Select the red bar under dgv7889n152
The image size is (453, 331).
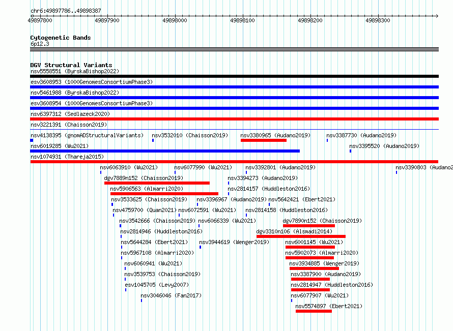(x=157, y=183)
